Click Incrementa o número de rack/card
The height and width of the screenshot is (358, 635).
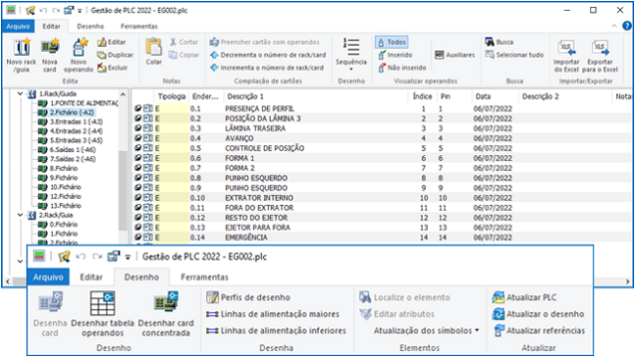point(267,68)
